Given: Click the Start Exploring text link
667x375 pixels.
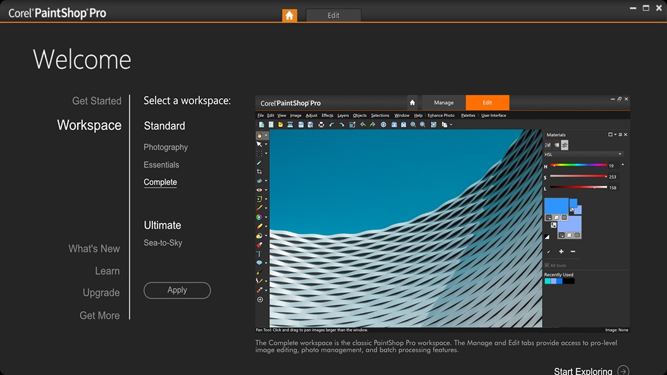Looking at the screenshot, I should point(582,371).
